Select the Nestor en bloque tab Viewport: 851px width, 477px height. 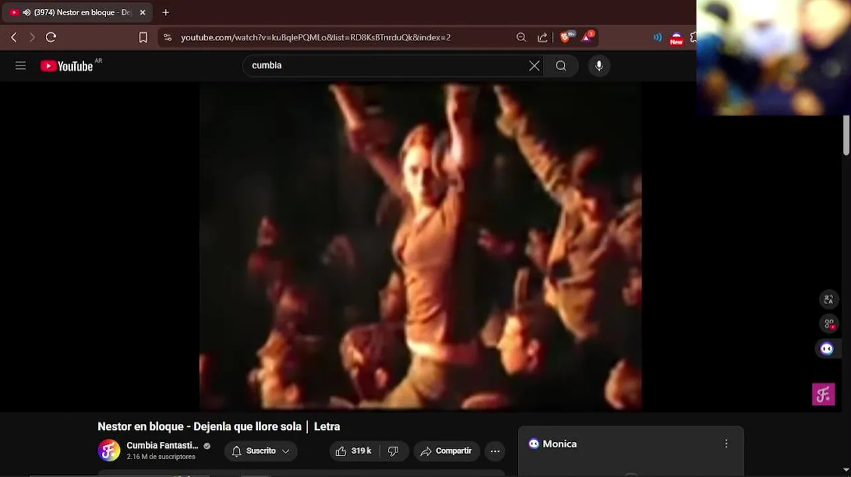(x=78, y=12)
